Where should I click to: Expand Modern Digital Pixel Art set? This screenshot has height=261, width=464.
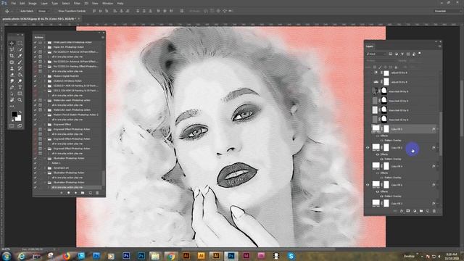[x=45, y=76]
